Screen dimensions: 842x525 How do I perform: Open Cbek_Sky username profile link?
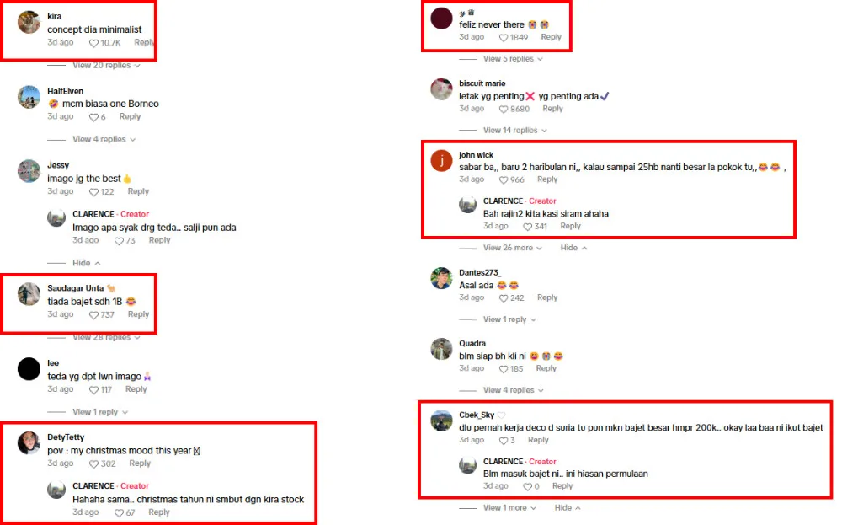tap(477, 415)
